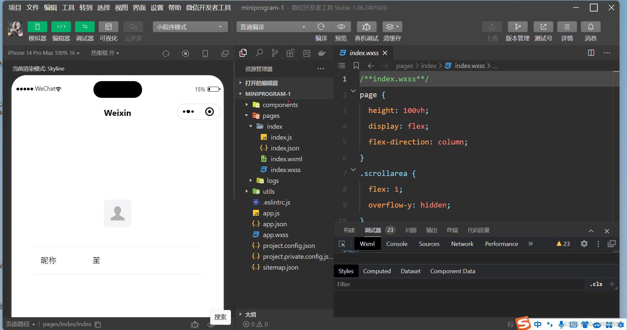Open the extensions icon in the activity bar
Image resolution: width=627 pixels, height=330 pixels.
pyautogui.click(x=290, y=53)
